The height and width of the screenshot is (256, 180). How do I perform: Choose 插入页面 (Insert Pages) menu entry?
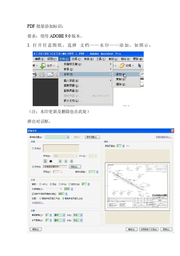tap(85, 81)
